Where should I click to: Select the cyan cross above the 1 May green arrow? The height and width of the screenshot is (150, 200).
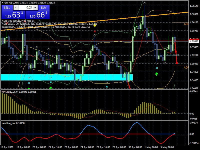157,68
